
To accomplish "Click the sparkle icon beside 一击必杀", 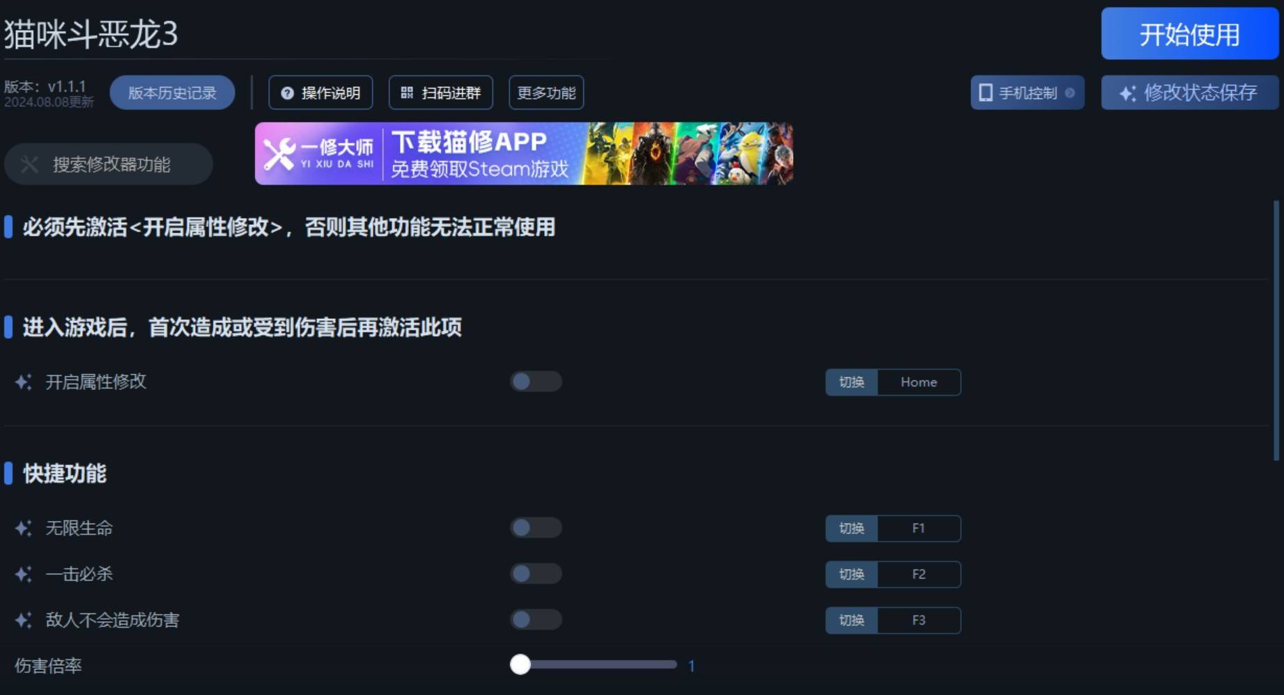I will point(23,574).
